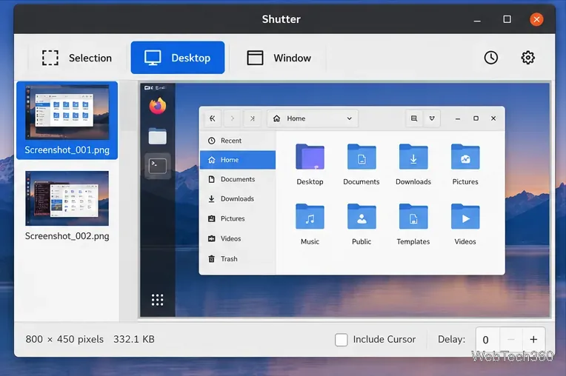Toggle file manager list view icon

pyautogui.click(x=414, y=118)
